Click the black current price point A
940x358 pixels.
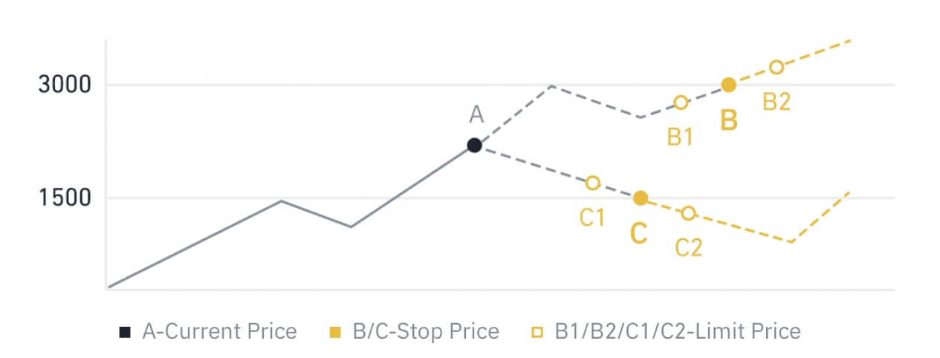(474, 145)
